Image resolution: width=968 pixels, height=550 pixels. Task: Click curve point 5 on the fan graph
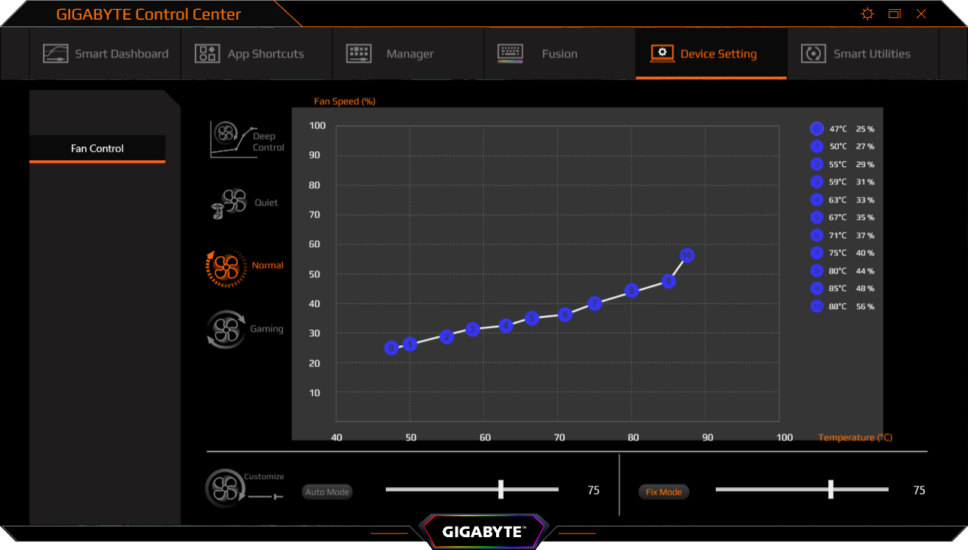tap(532, 318)
